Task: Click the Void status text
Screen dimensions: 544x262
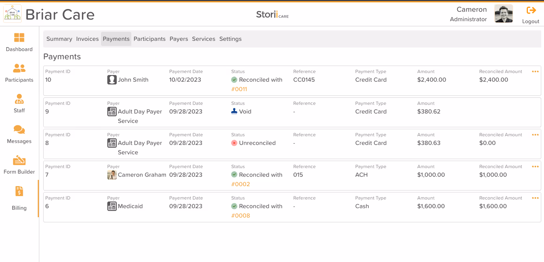Action: click(x=245, y=112)
